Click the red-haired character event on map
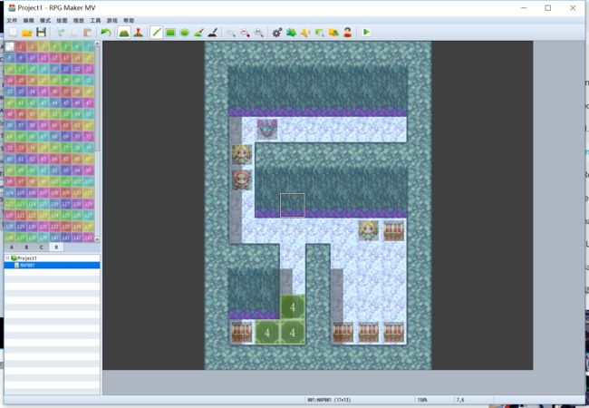 (x=242, y=180)
